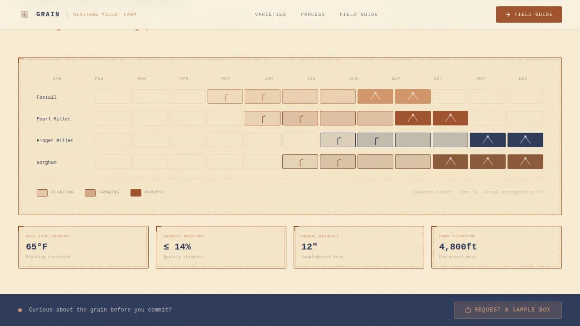Click 'Curious about the grain' banner text
This screenshot has height=326, width=580.
[x=100, y=310]
